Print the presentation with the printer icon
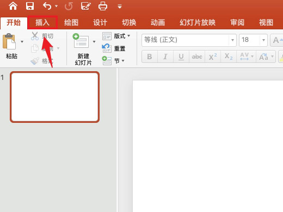The width and height of the screenshot is (283, 212). coord(103,6)
